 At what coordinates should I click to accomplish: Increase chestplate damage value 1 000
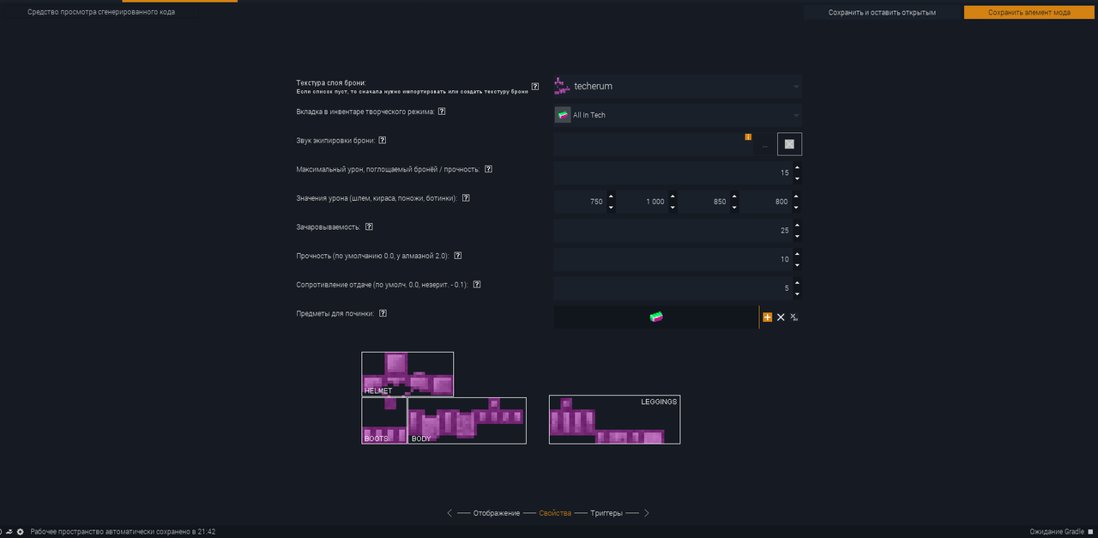click(x=673, y=196)
